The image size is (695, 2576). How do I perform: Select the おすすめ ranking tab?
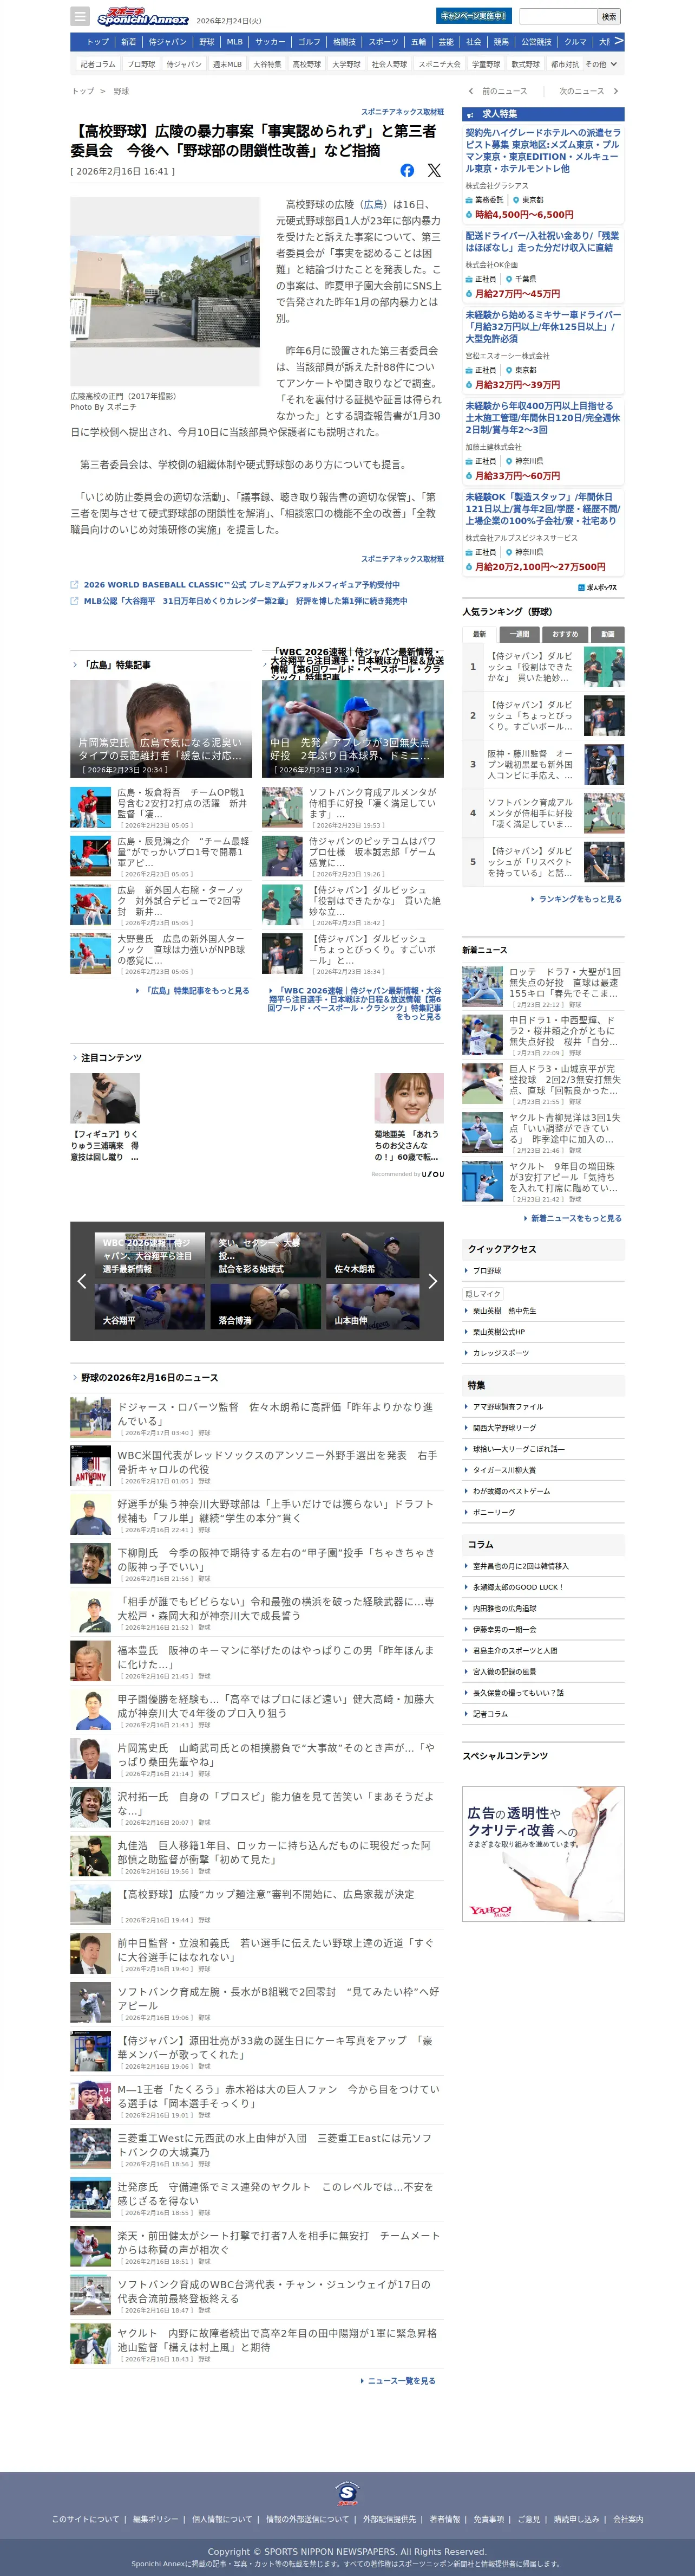click(565, 634)
